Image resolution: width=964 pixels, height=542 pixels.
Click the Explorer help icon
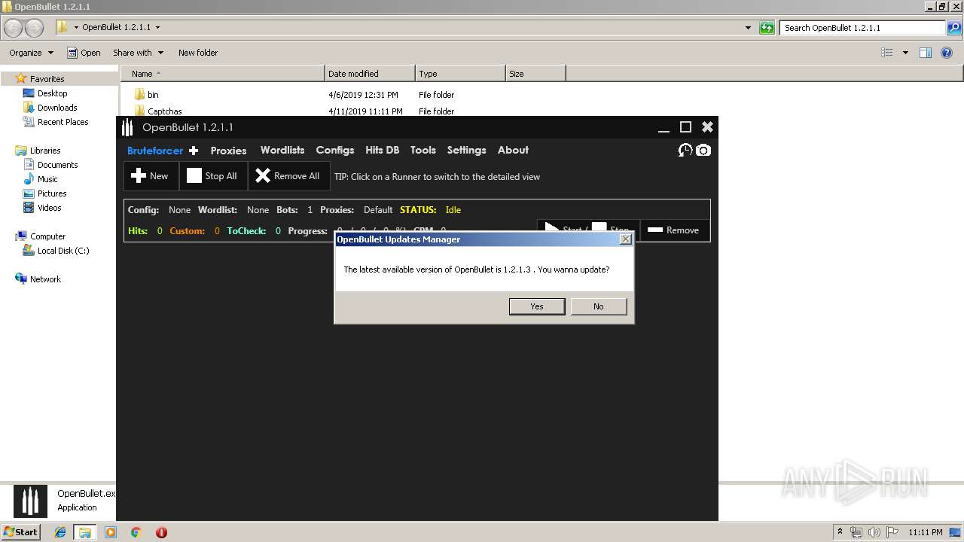coord(947,53)
